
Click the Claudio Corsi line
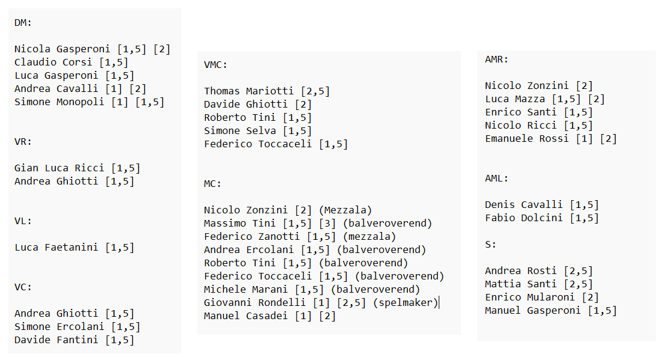coord(72,63)
